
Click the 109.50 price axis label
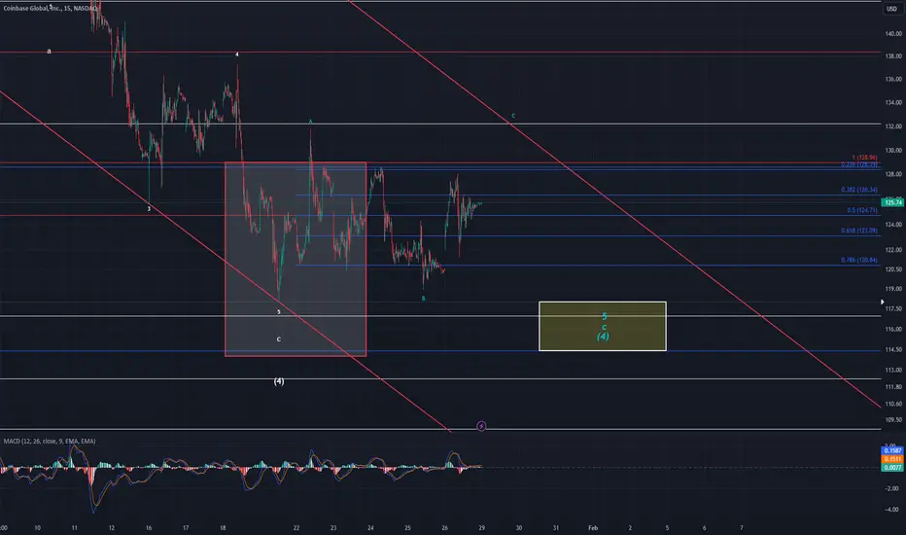coord(893,420)
